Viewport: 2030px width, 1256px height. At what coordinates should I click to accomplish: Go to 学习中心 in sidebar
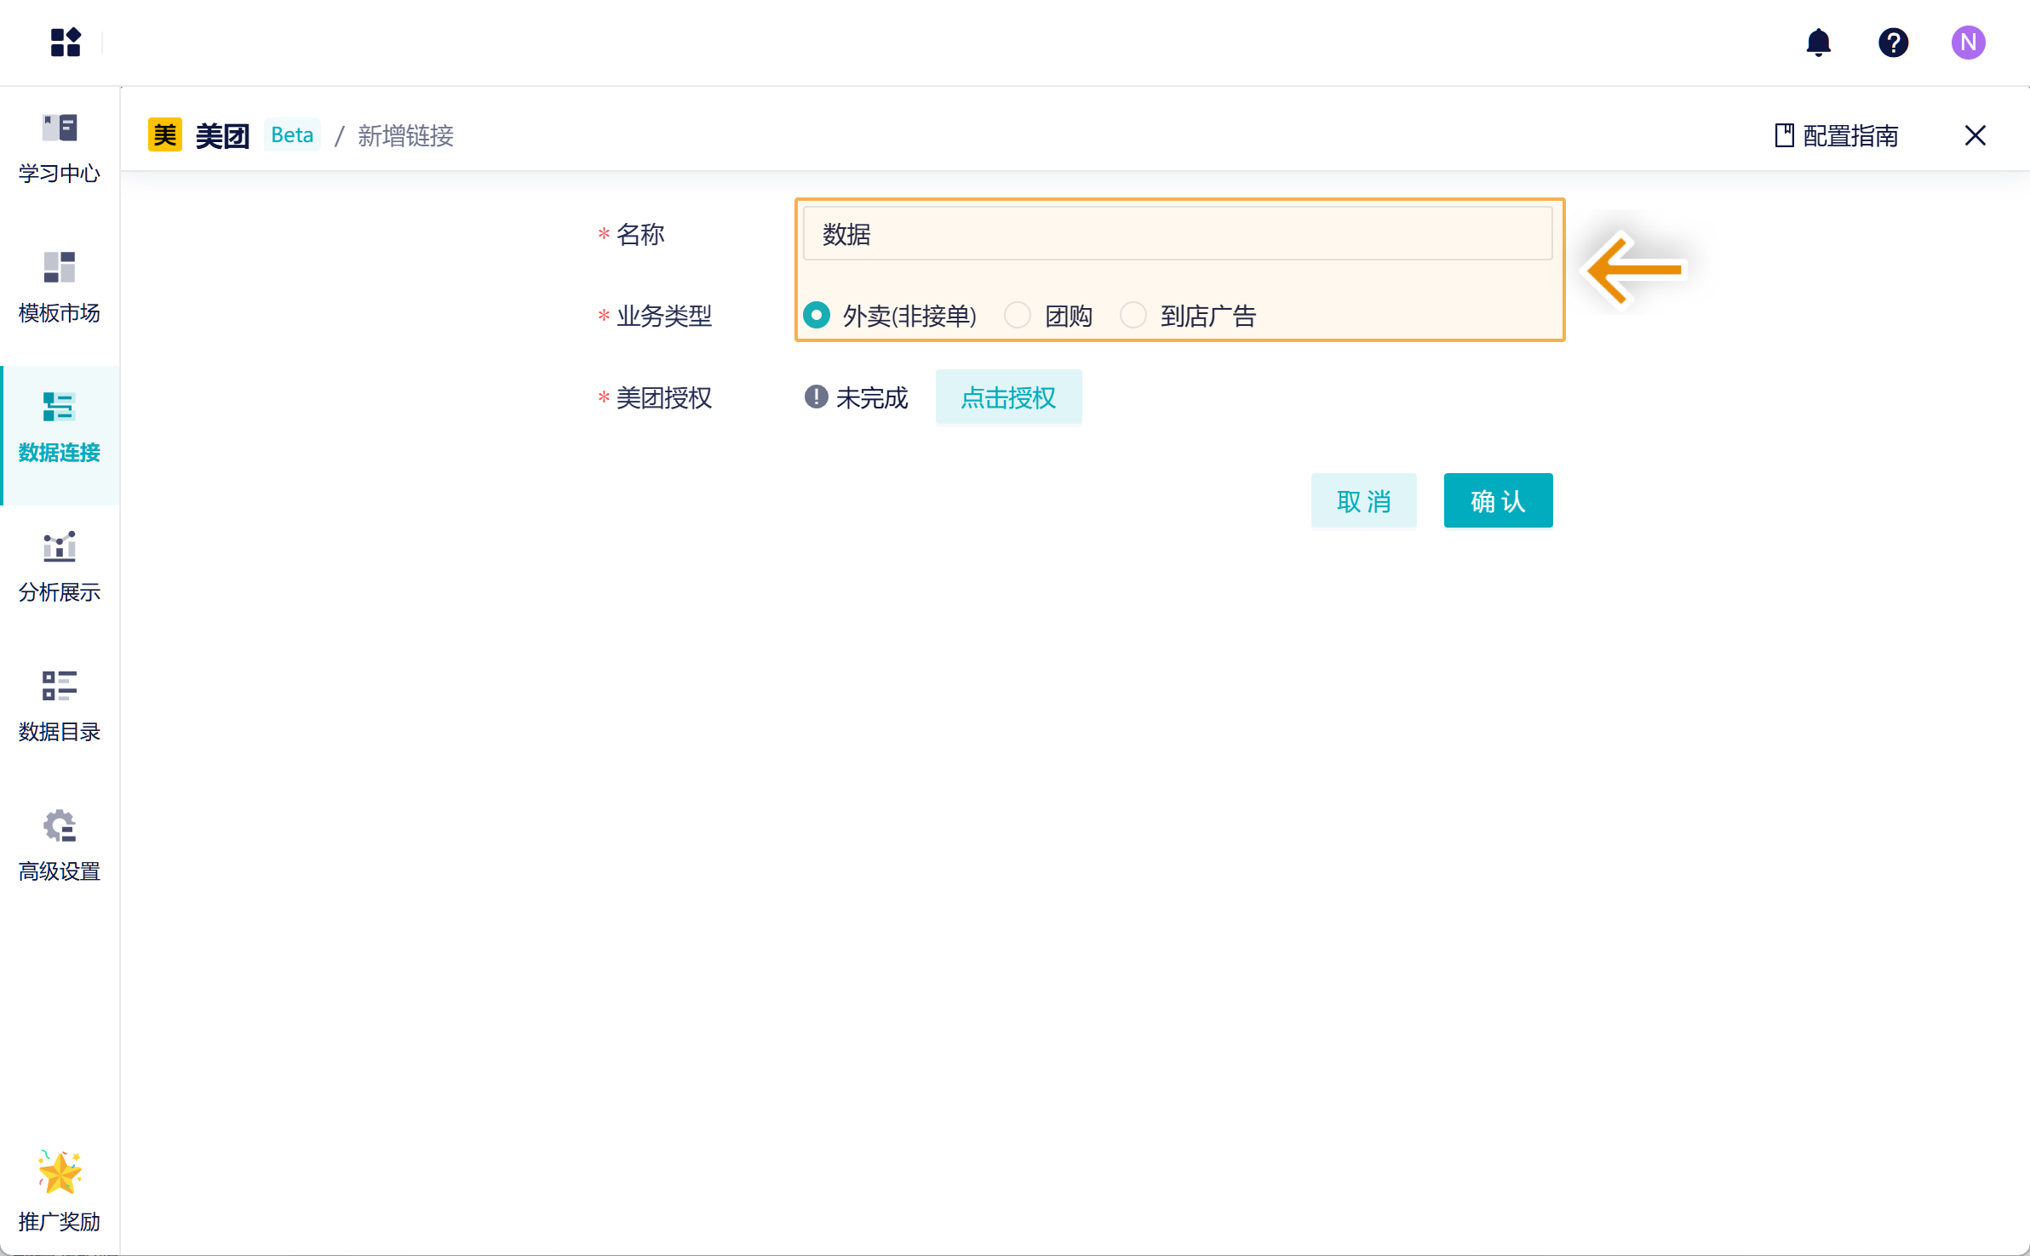[x=60, y=148]
